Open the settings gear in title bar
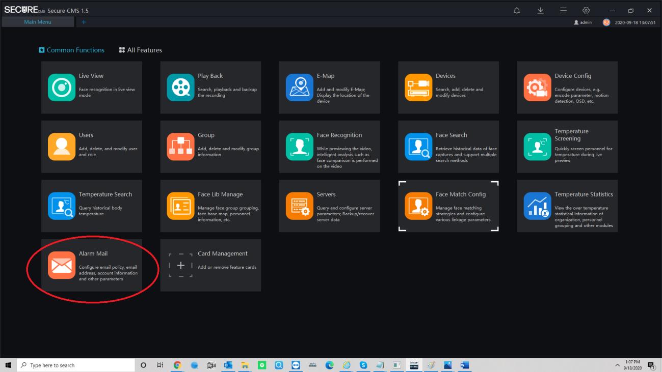 coord(586,10)
